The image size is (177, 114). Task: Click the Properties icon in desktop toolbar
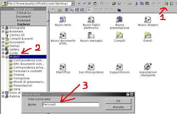coord(52,10)
